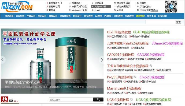Open 机械设计 in the navigation bar

tap(53, 16)
